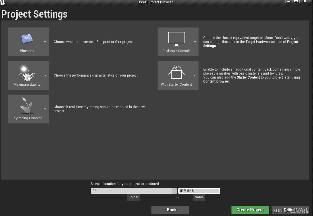This screenshot has height=216, width=313.
Task: Click the Name caption under name field
Action: tap(199, 197)
